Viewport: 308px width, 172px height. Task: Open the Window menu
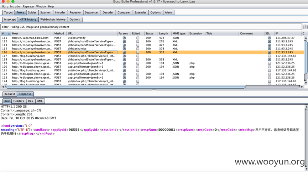click(41, 6)
